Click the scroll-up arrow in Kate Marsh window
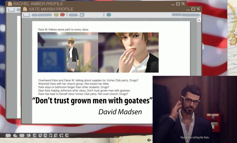 point(199,20)
